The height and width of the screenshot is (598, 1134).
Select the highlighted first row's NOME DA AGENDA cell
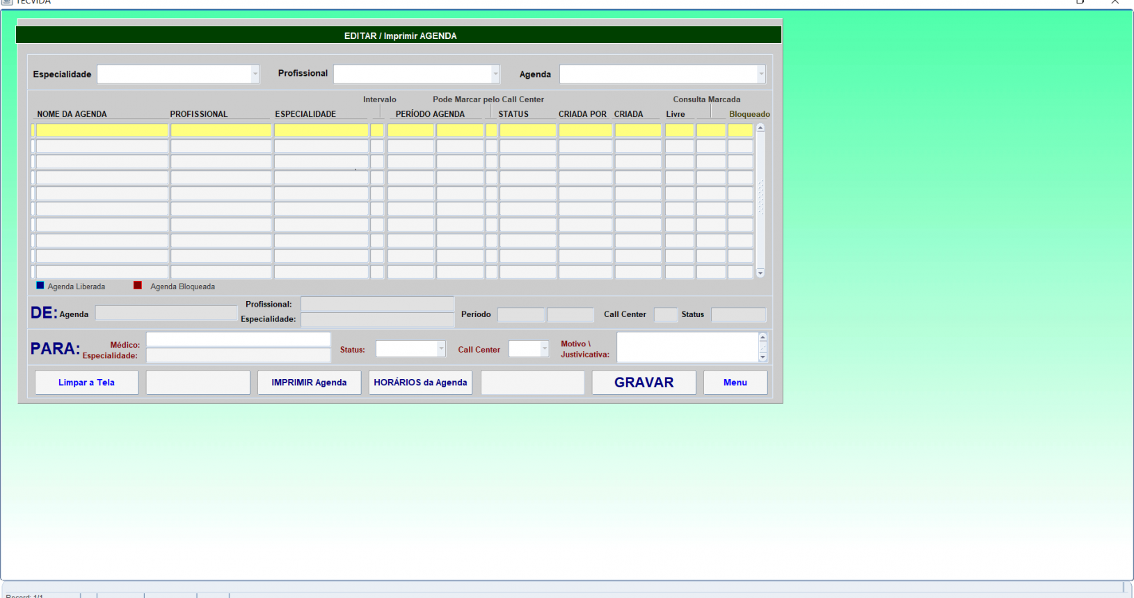[x=102, y=130]
